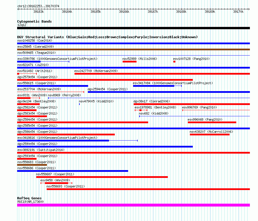The height and width of the screenshot is (221, 258).
Task: Select the nsv52989 (Mills2006) red loss bar
Action: (x=130, y=62)
